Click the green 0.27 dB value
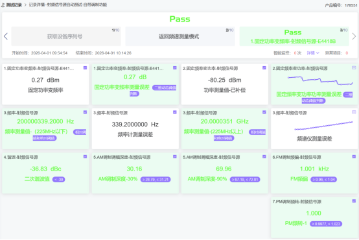Screen dimensions: 359x240 [x=135, y=77]
